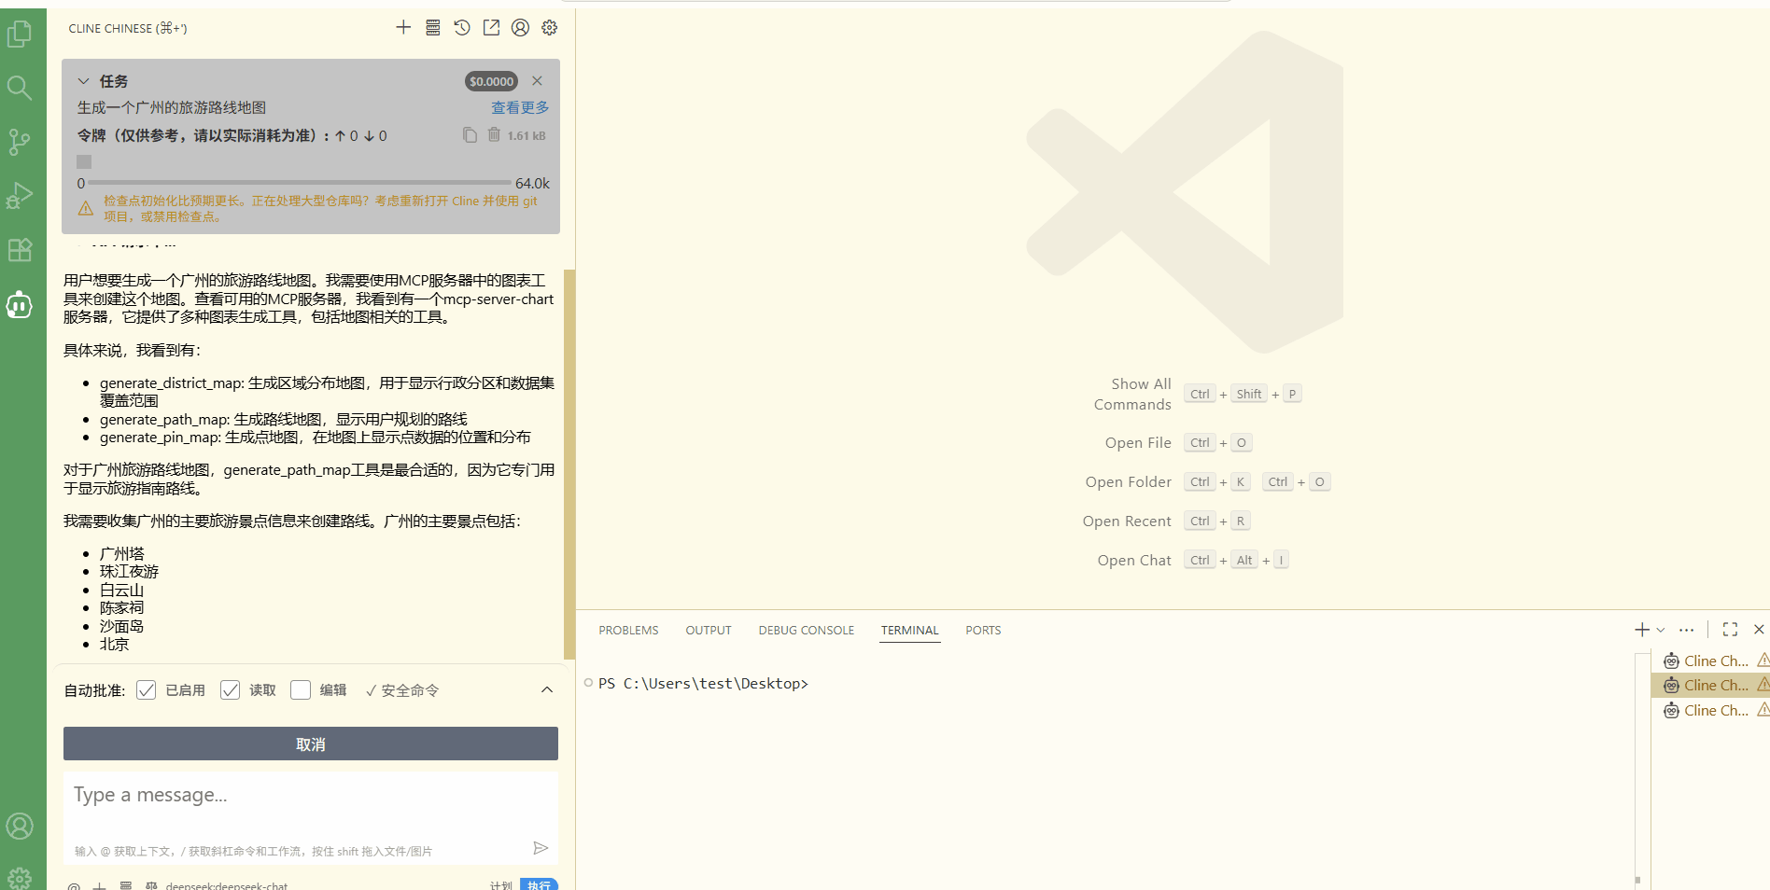Open Cline in a new editor tab
1770x890 pixels.
(491, 27)
